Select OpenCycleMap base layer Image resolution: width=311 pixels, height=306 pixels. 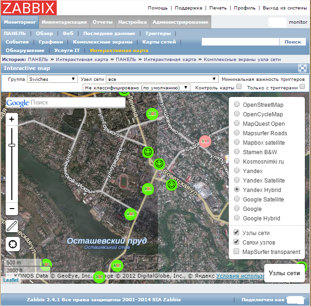point(237,114)
